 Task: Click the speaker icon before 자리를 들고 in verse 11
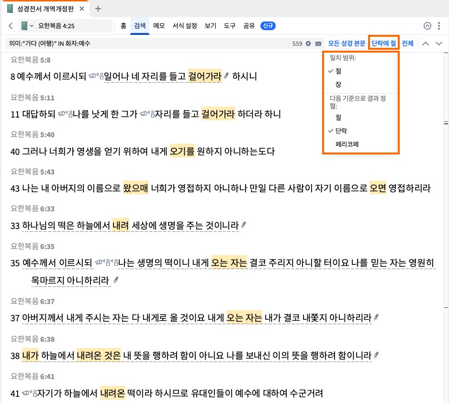[147, 114]
